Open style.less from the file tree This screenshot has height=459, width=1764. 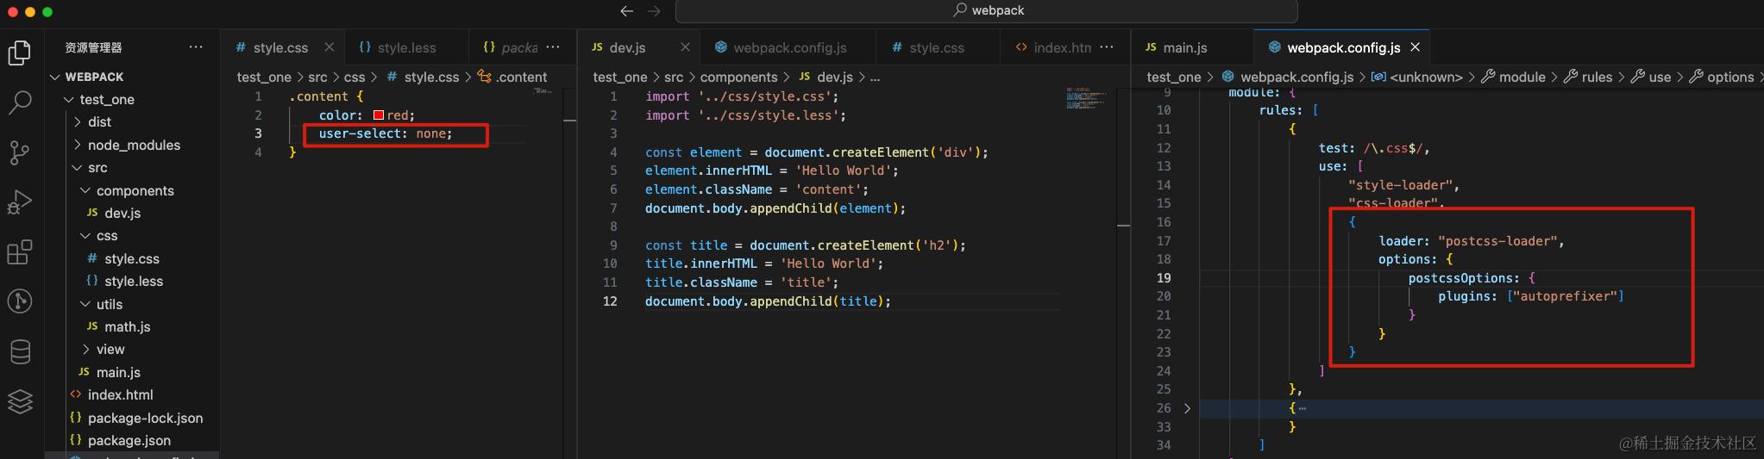(x=132, y=281)
